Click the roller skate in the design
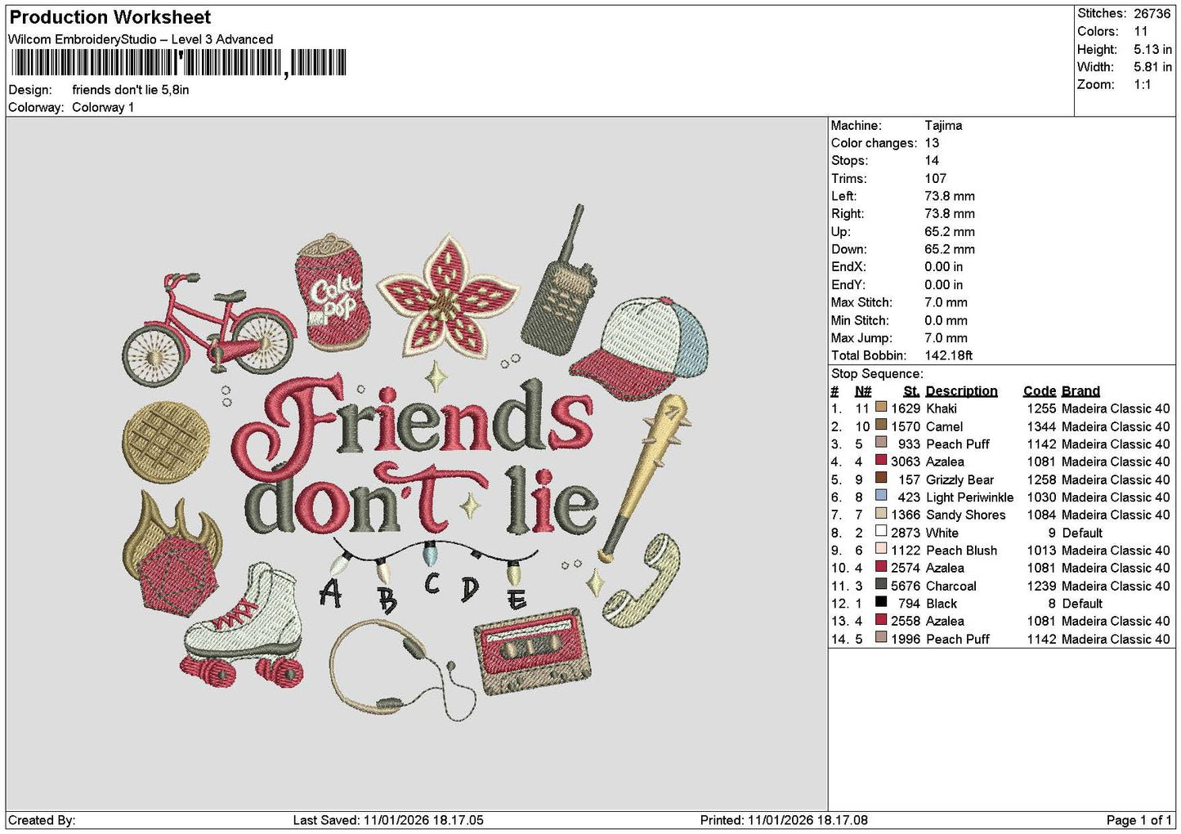Viewport: 1181px width, 834px height. point(244,624)
